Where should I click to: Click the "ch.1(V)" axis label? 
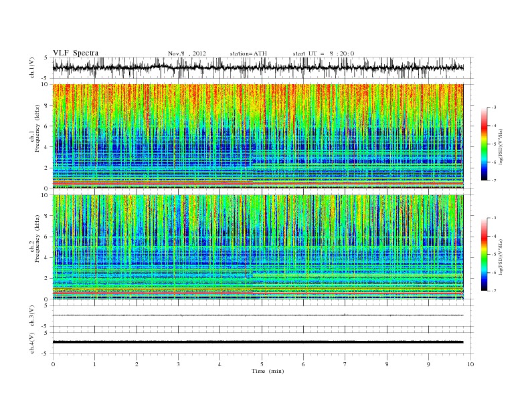pyautogui.click(x=32, y=67)
